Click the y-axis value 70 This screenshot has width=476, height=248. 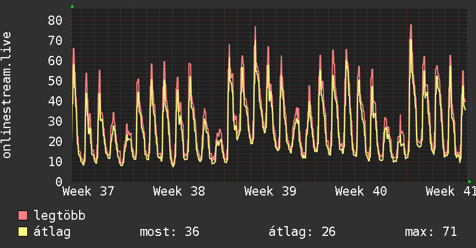(x=55, y=40)
